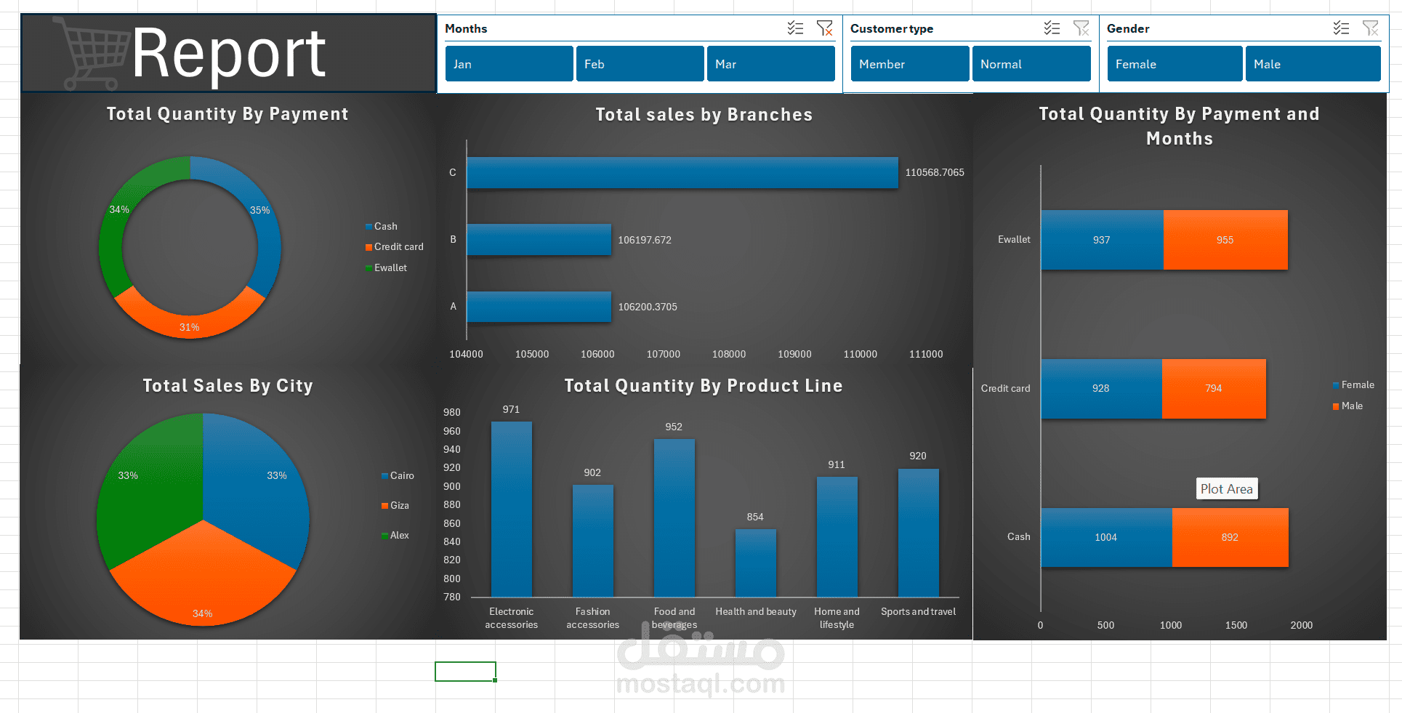Viewport: 1402px width, 713px height.
Task: Clear filter on Gender slicer
Action: point(1370,28)
